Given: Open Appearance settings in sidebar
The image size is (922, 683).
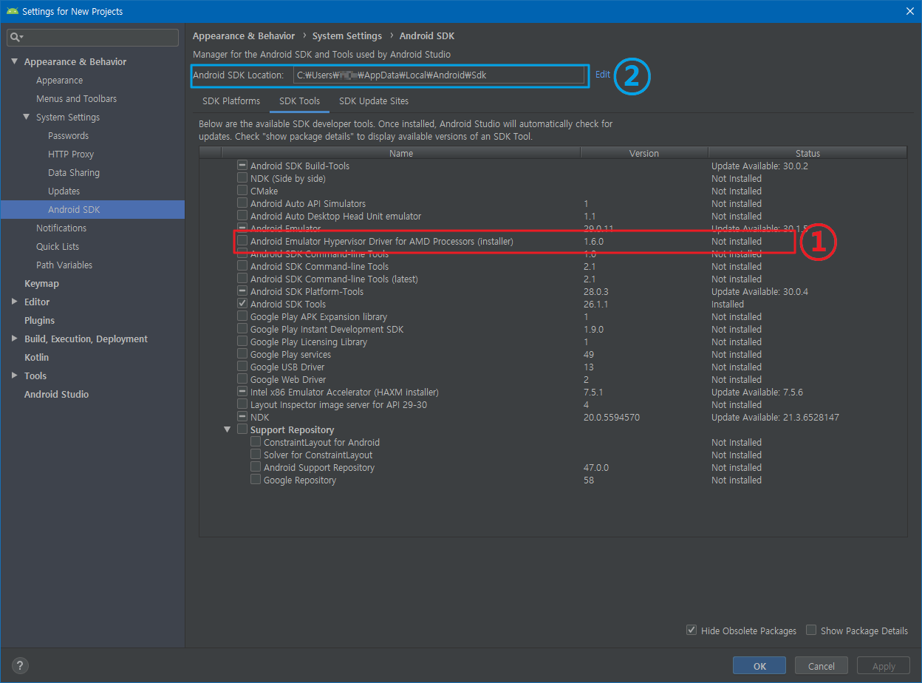Looking at the screenshot, I should point(60,80).
